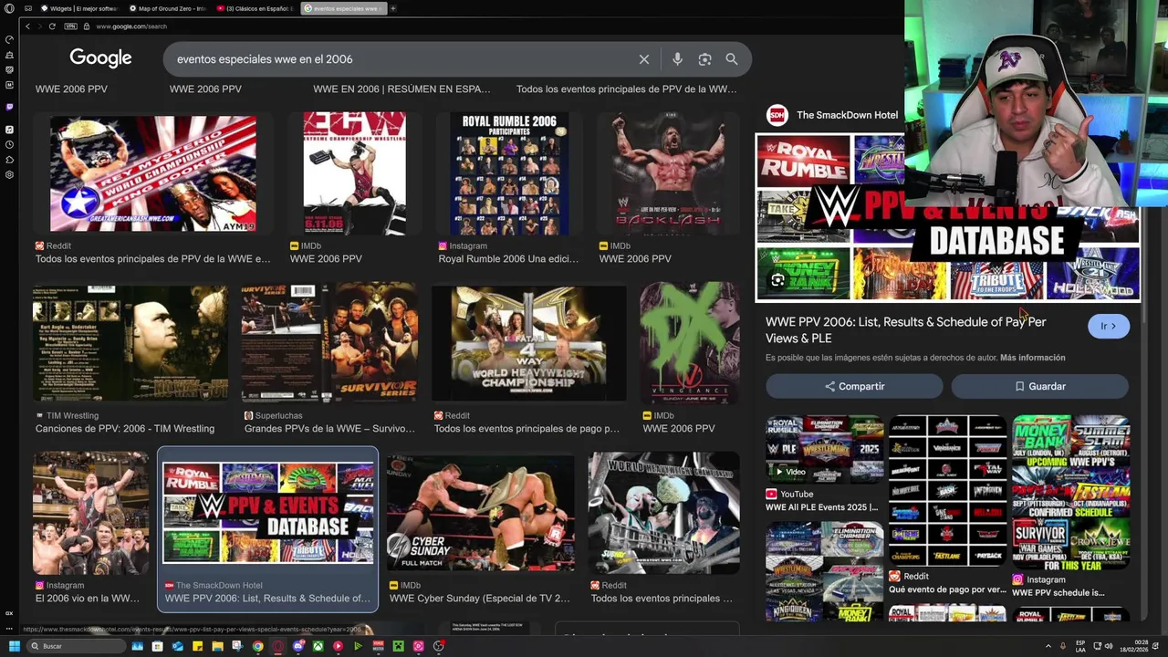Click the Guardar save button
The width and height of the screenshot is (1168, 657).
(1039, 386)
